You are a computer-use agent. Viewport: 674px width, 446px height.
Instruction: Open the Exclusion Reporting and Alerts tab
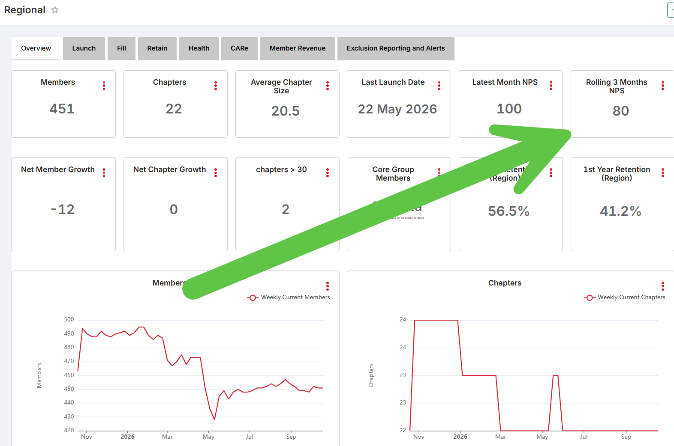point(396,48)
